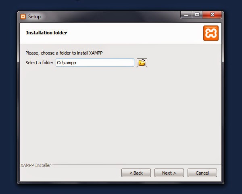Click separator line beside XAMPP Installer label
242x194 pixels.
(137, 165)
